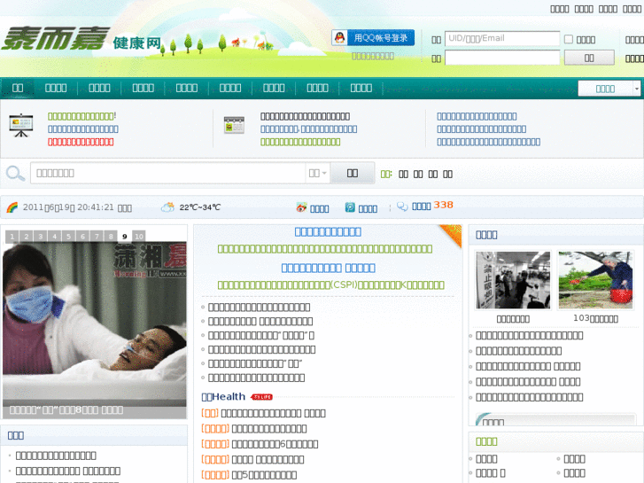Select slideshow tab 9
Image resolution: width=644 pixels, height=483 pixels.
[124, 237]
